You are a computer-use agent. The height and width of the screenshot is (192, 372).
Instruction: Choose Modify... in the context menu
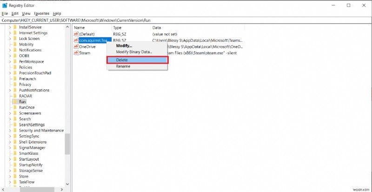tap(124, 46)
